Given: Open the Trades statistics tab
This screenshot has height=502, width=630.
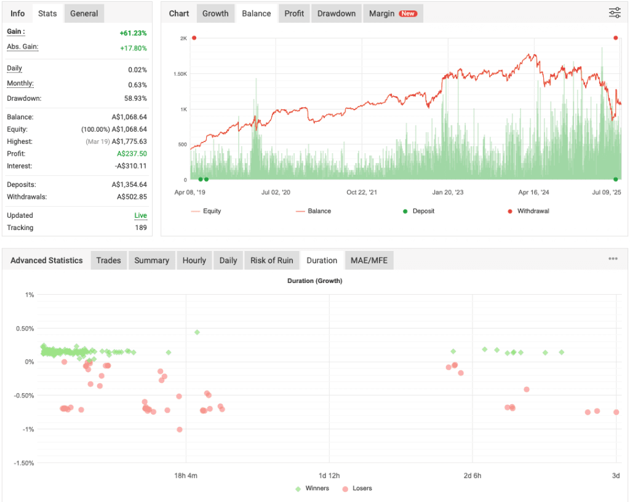Looking at the screenshot, I should pos(108,260).
